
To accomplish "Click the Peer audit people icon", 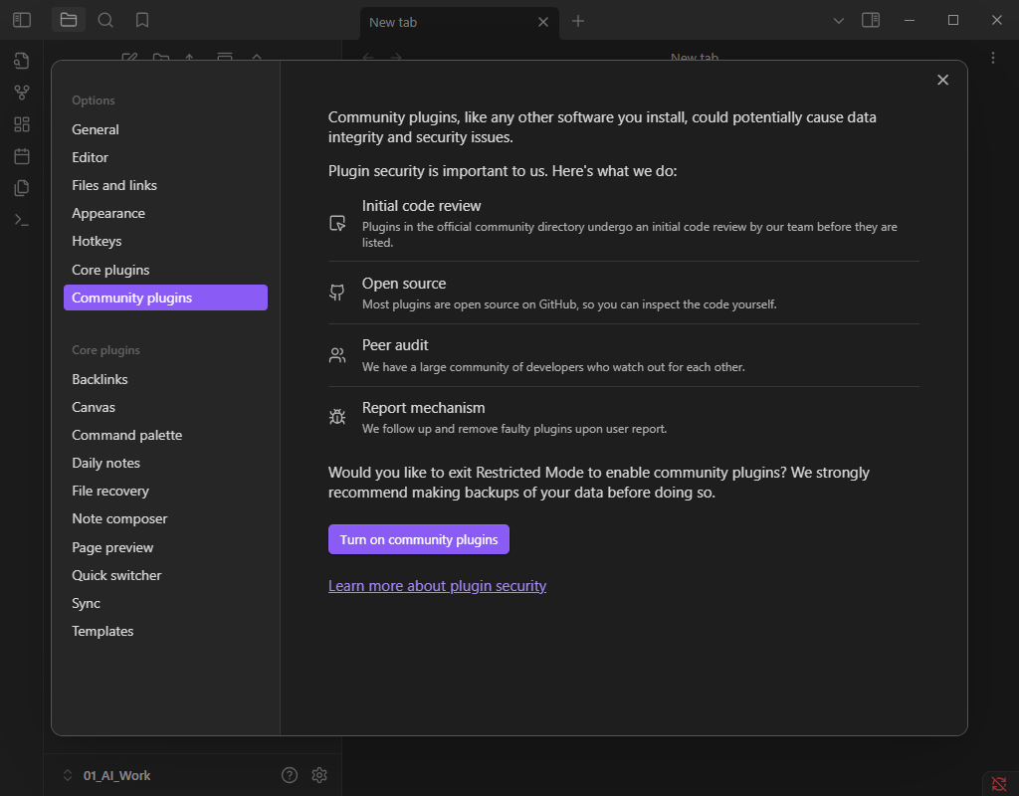I will click(337, 355).
